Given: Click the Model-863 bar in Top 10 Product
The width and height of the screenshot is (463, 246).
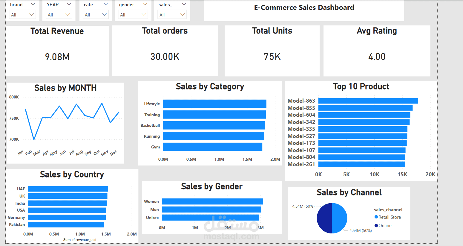Looking at the screenshot, I should coord(367,101).
